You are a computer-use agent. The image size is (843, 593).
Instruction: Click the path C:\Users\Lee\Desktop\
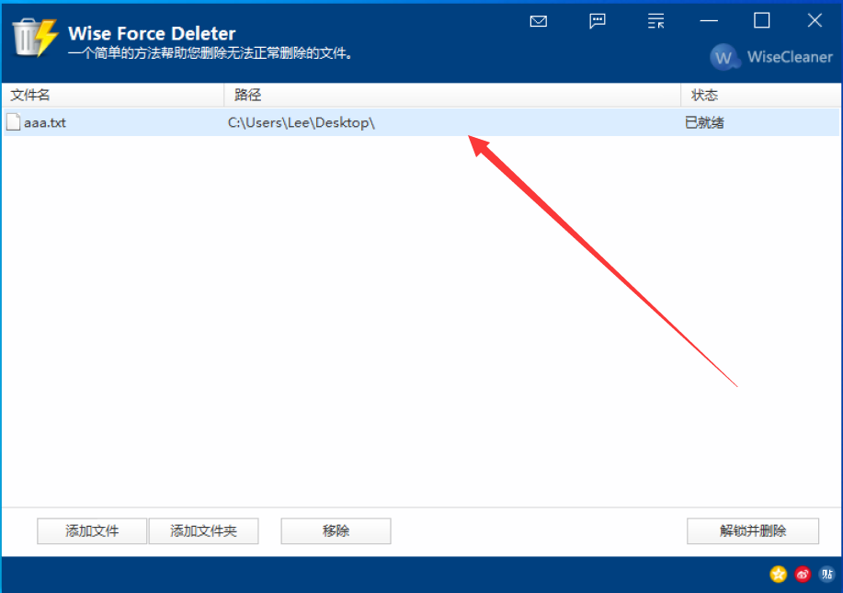pos(302,122)
